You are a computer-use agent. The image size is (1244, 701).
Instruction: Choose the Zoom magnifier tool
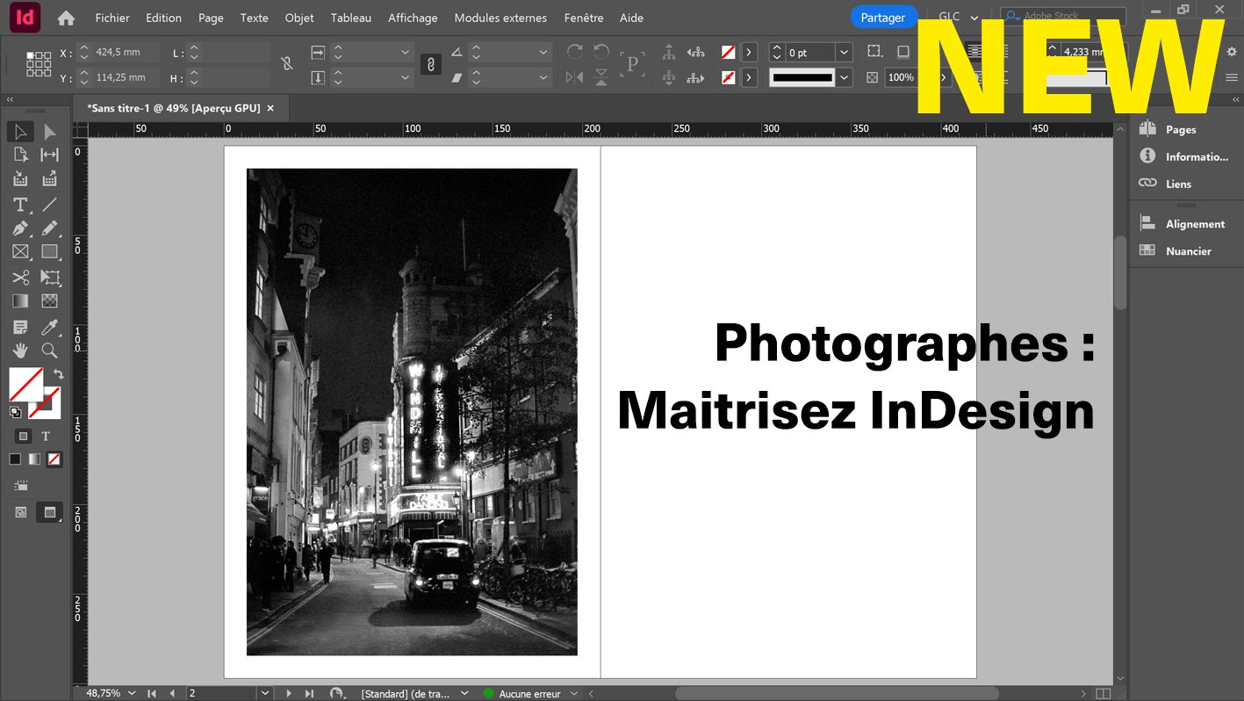click(50, 350)
